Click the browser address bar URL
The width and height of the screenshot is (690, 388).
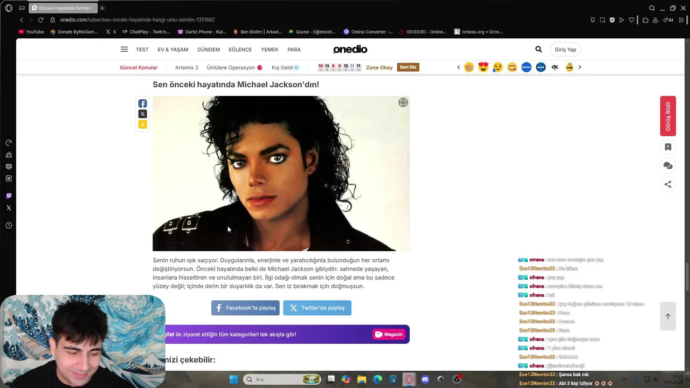(137, 20)
